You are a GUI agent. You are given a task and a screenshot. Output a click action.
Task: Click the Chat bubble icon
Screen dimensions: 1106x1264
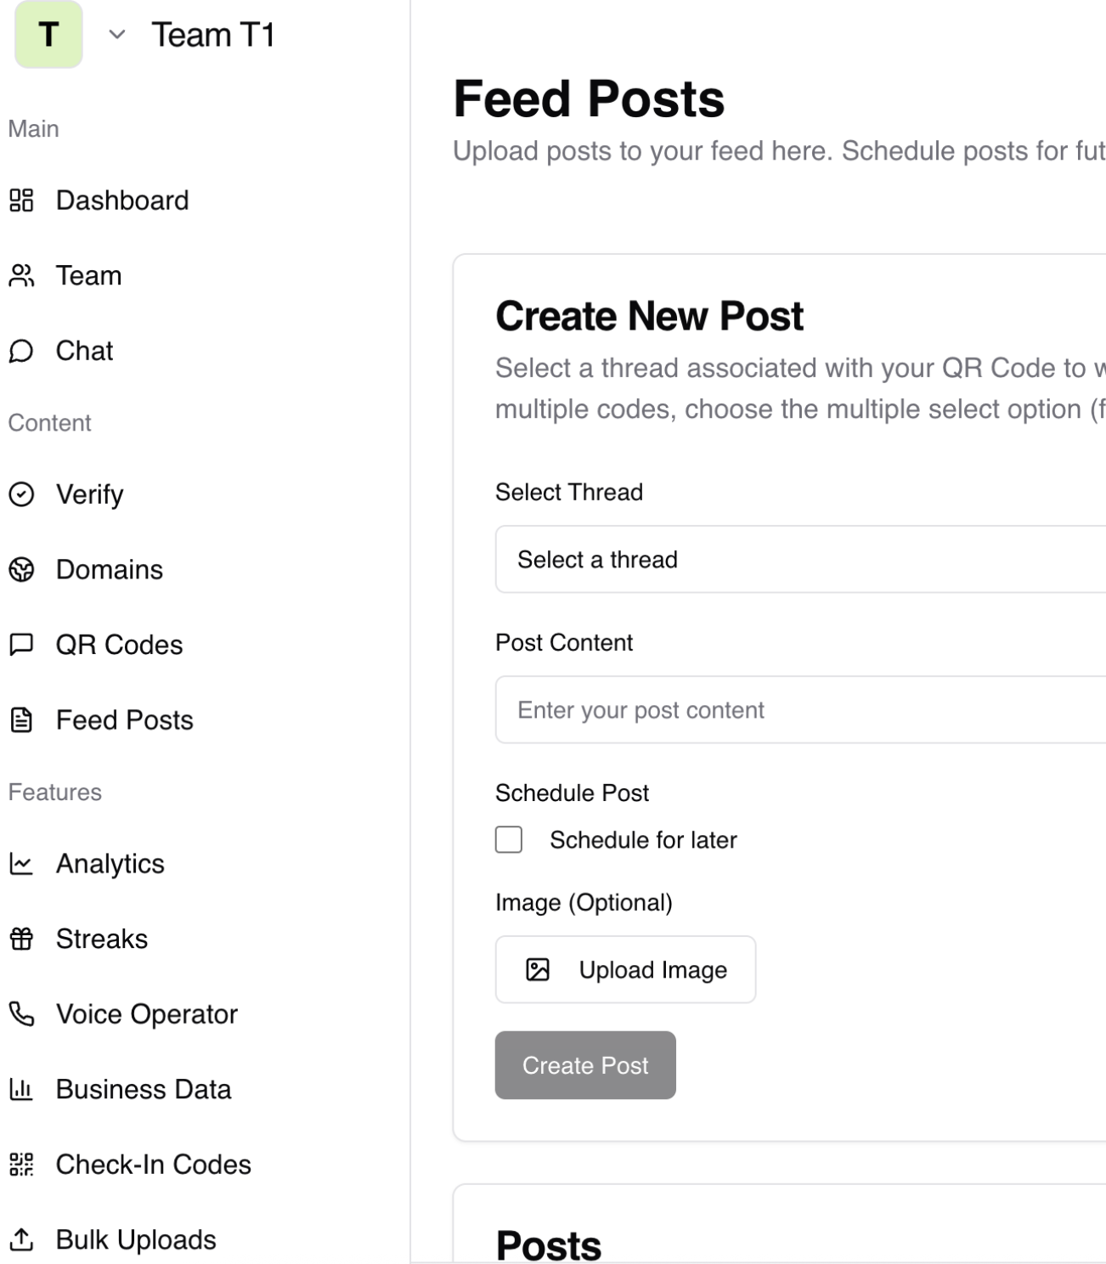tap(21, 351)
